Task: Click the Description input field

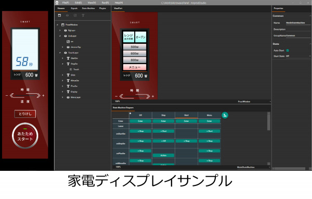Action: pos(298,29)
